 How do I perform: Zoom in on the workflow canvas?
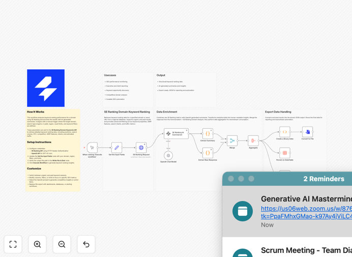point(37,244)
